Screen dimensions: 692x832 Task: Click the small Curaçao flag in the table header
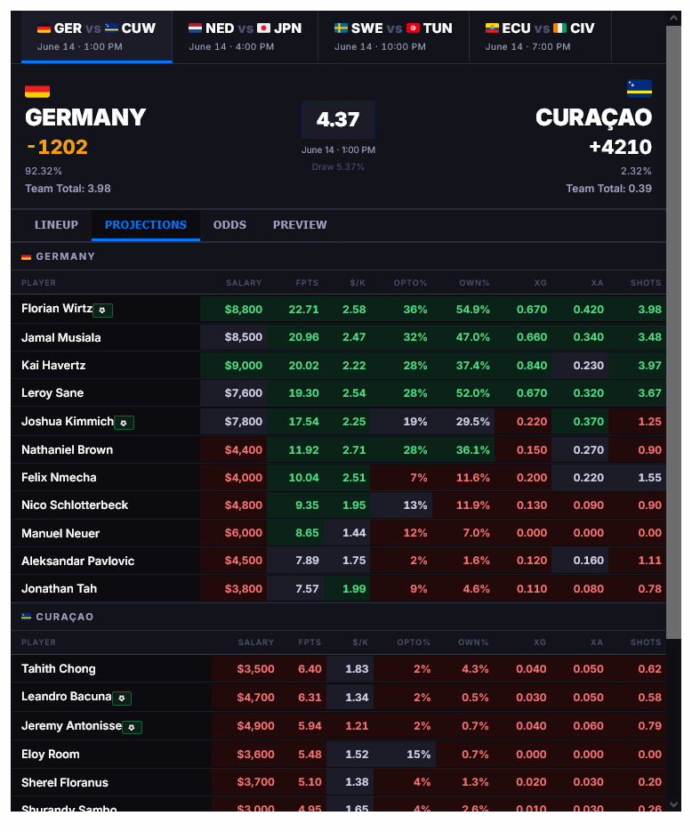point(26,617)
